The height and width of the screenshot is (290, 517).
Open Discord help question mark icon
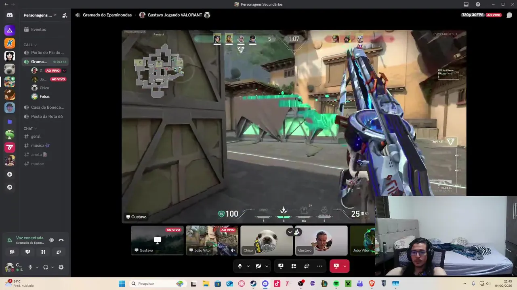478,4
